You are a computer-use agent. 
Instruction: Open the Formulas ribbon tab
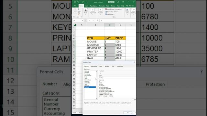click(102, 6)
